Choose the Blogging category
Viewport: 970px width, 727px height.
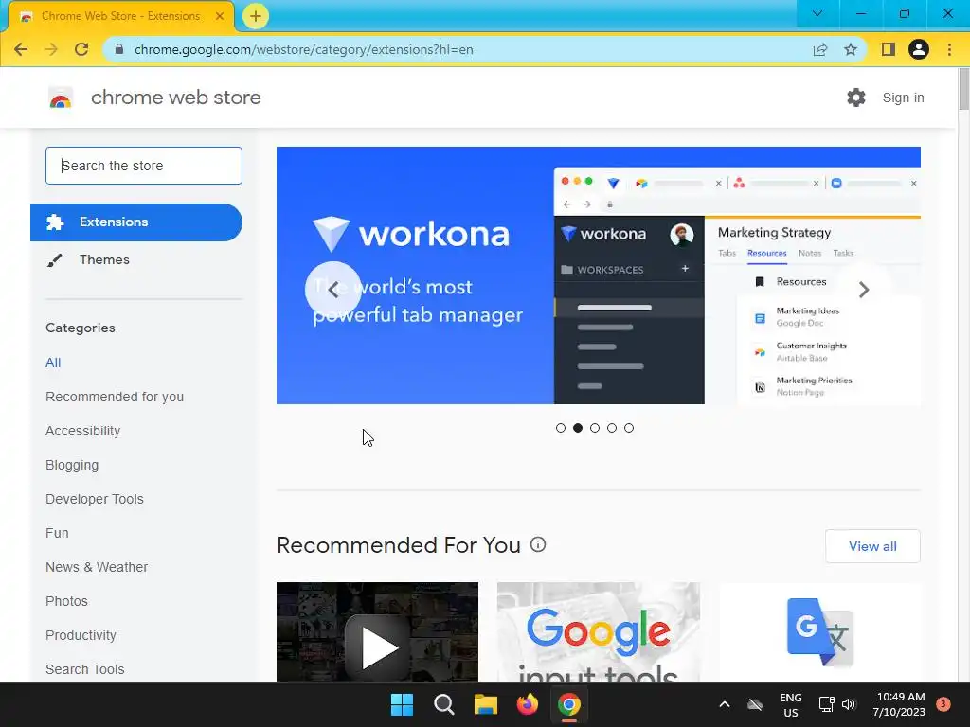pos(72,465)
